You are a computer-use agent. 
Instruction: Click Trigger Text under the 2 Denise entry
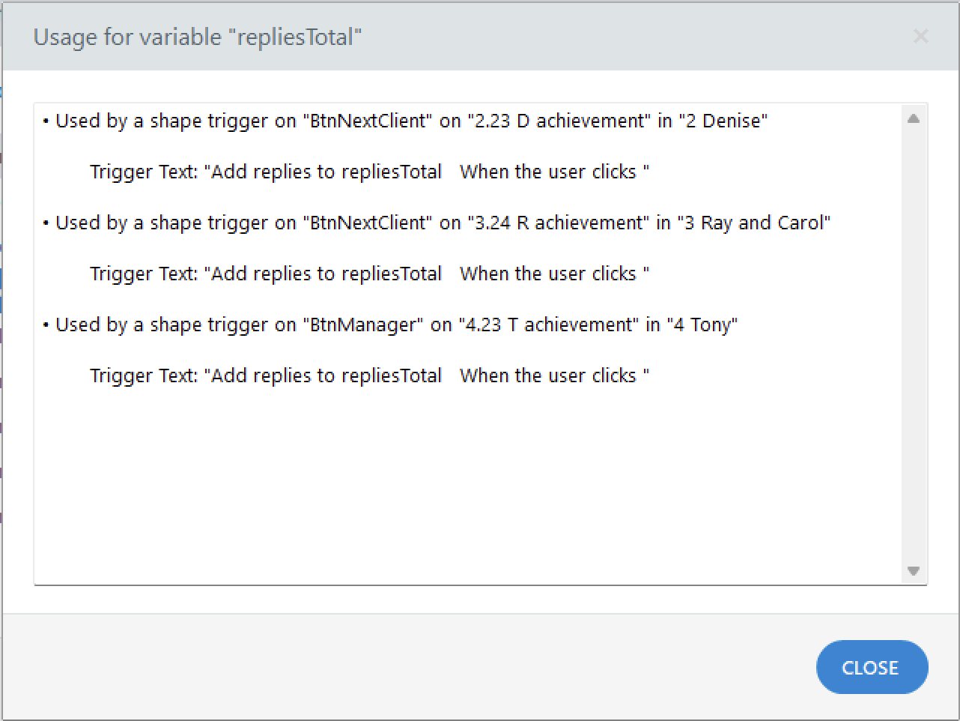pyautogui.click(x=369, y=172)
